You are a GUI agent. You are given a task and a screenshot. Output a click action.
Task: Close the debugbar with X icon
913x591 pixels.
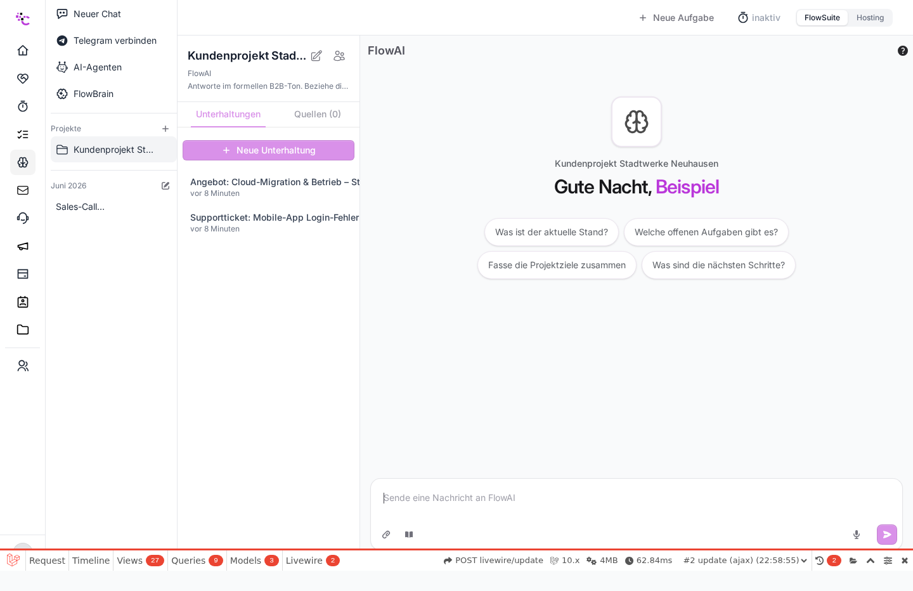(905, 561)
